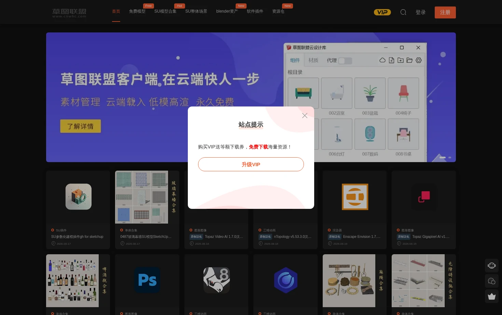Open the Enscape Envision orange icon card
502x315 pixels.
355,197
